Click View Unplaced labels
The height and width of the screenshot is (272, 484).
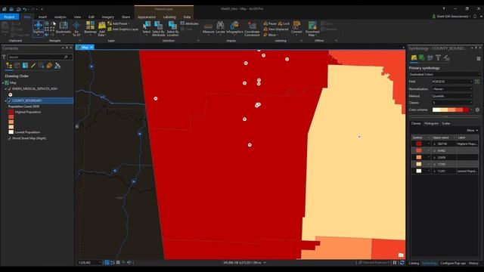(x=276, y=29)
